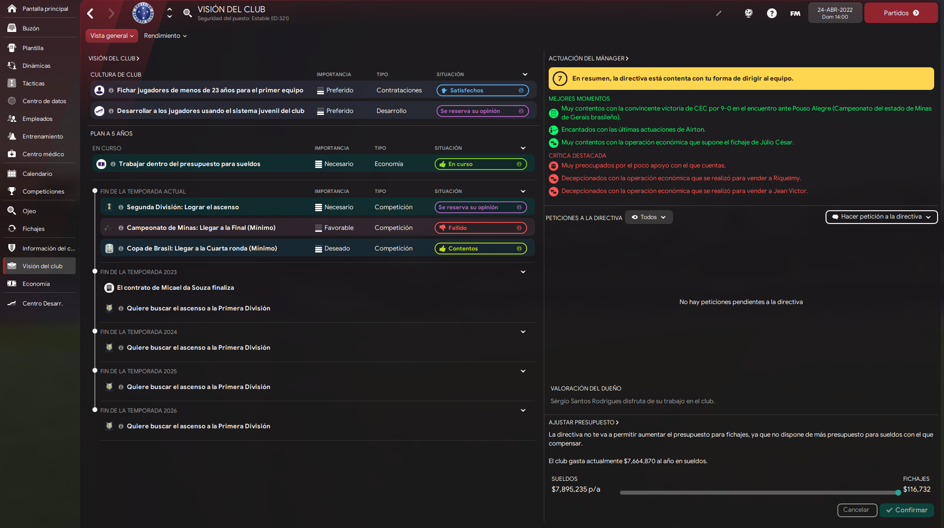Go forward with the right arrow

coord(111,13)
